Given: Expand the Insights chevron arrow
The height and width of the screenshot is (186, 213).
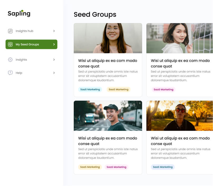Looking at the screenshot, I should coord(54,60).
